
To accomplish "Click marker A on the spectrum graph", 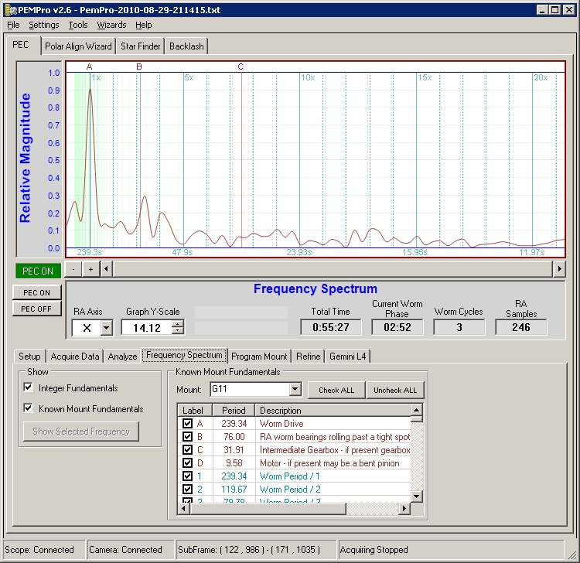I will point(89,67).
